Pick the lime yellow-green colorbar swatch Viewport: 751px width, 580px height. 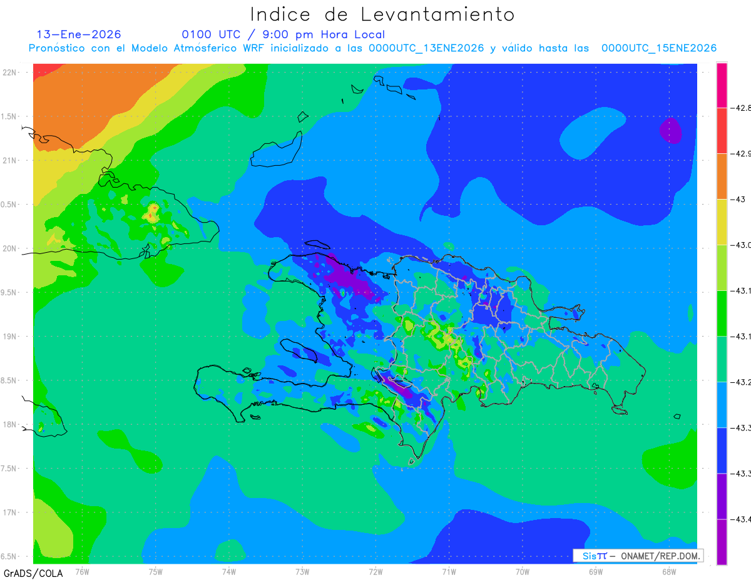[722, 267]
